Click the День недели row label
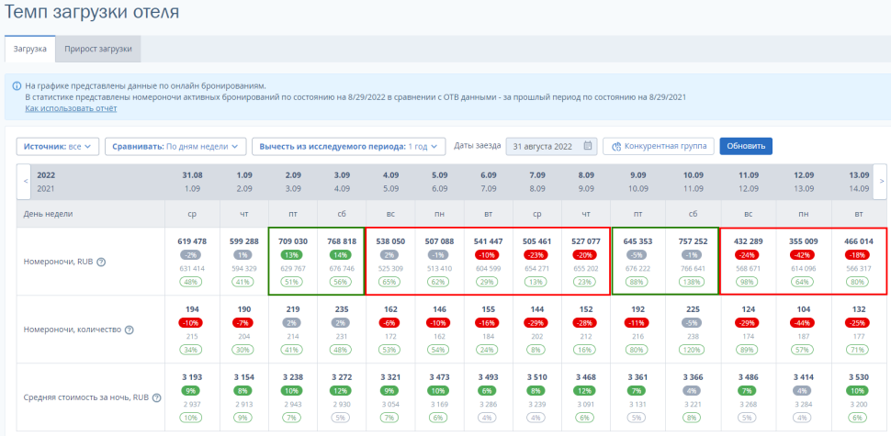 click(49, 214)
